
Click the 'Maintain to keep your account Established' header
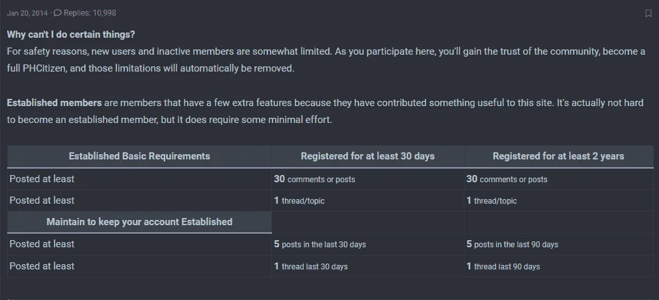pos(139,222)
